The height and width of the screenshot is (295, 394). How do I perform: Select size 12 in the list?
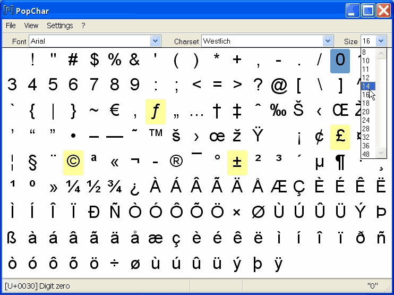369,78
